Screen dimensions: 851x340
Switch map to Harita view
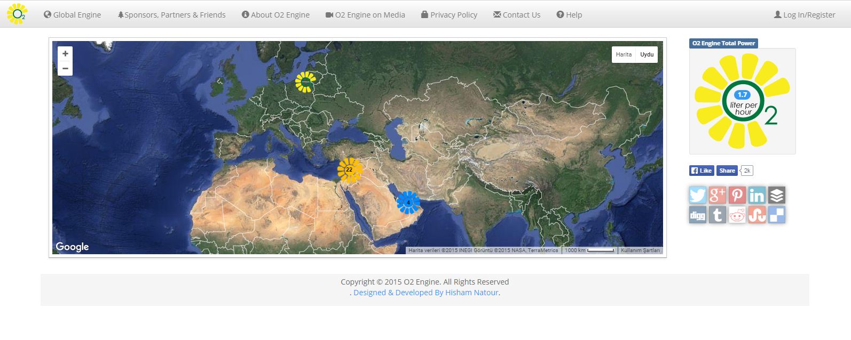coord(624,54)
